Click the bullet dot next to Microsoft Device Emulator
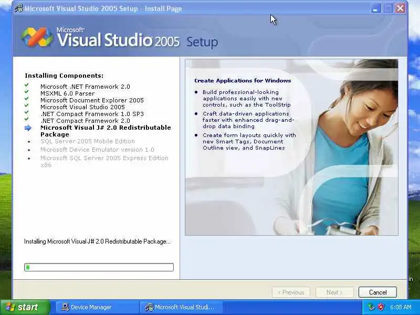 click(x=29, y=150)
